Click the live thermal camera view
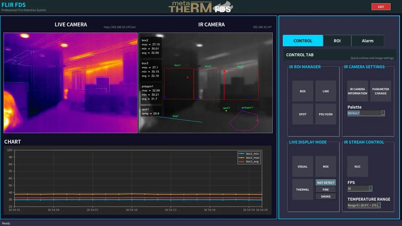 (x=71, y=82)
